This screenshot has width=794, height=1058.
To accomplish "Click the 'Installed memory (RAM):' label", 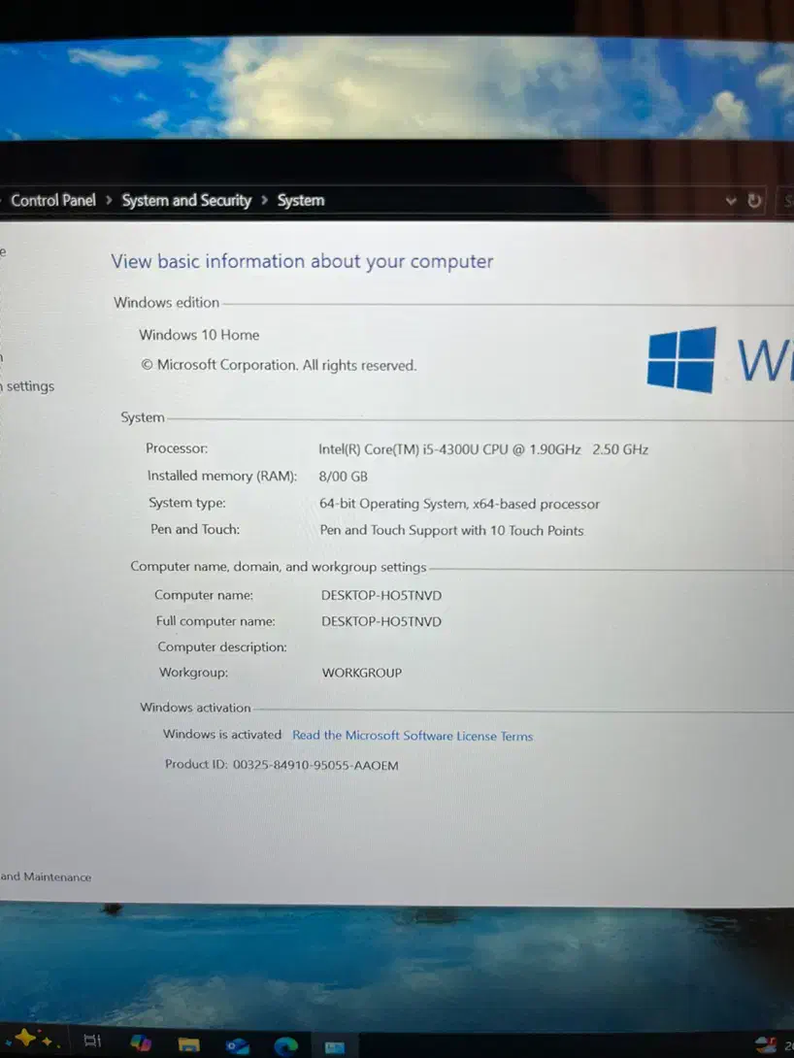I will pyautogui.click(x=222, y=476).
